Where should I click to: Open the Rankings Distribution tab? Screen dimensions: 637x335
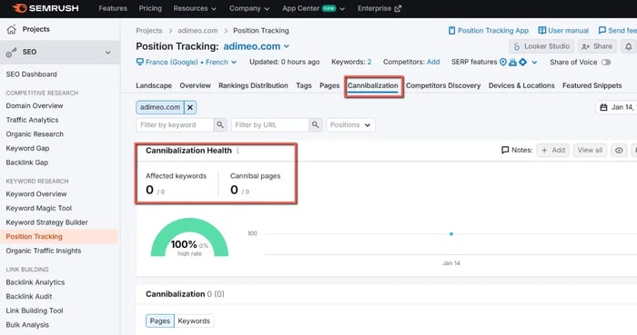pyautogui.click(x=253, y=85)
